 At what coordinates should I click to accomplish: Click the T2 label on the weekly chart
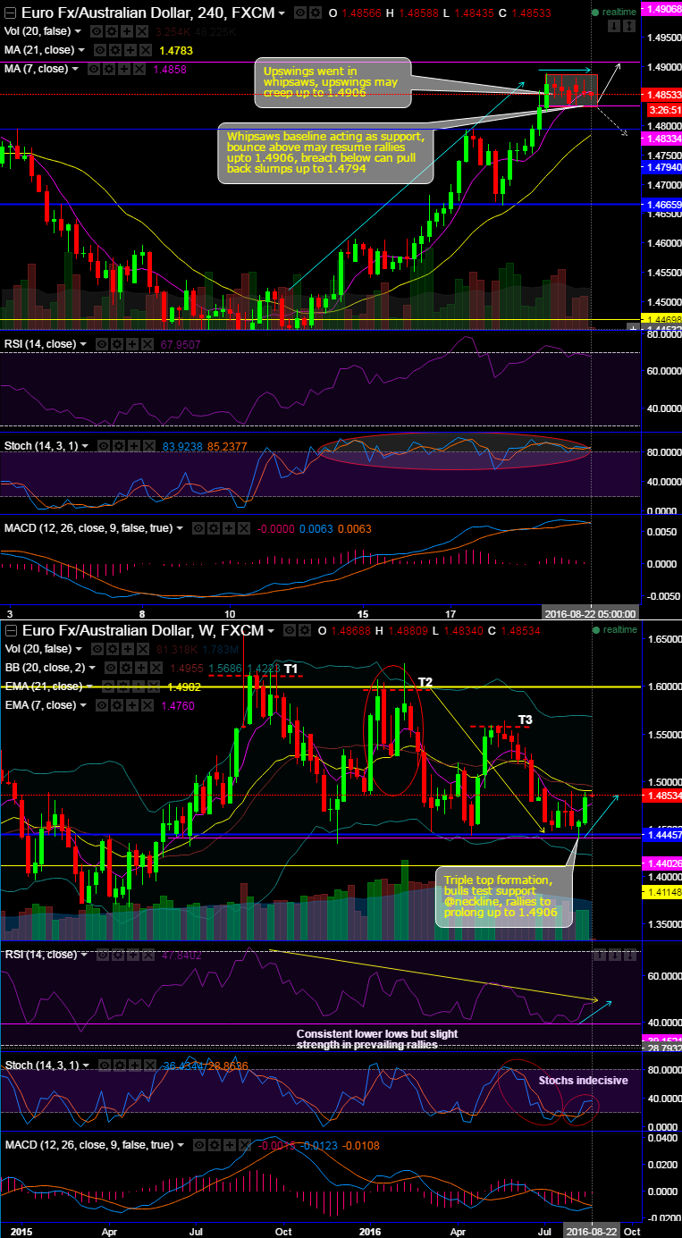(425, 682)
